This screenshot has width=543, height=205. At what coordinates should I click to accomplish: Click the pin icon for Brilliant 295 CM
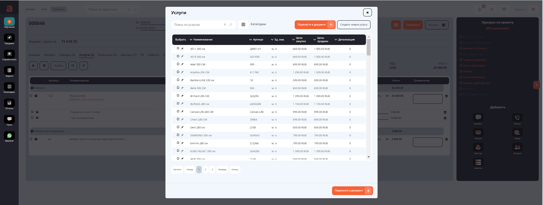[x=182, y=96]
